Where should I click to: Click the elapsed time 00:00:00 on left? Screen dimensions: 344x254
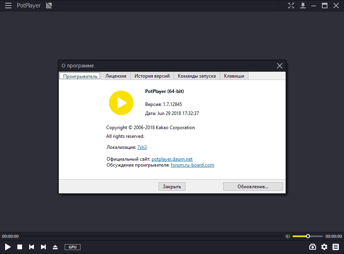(x=10, y=236)
